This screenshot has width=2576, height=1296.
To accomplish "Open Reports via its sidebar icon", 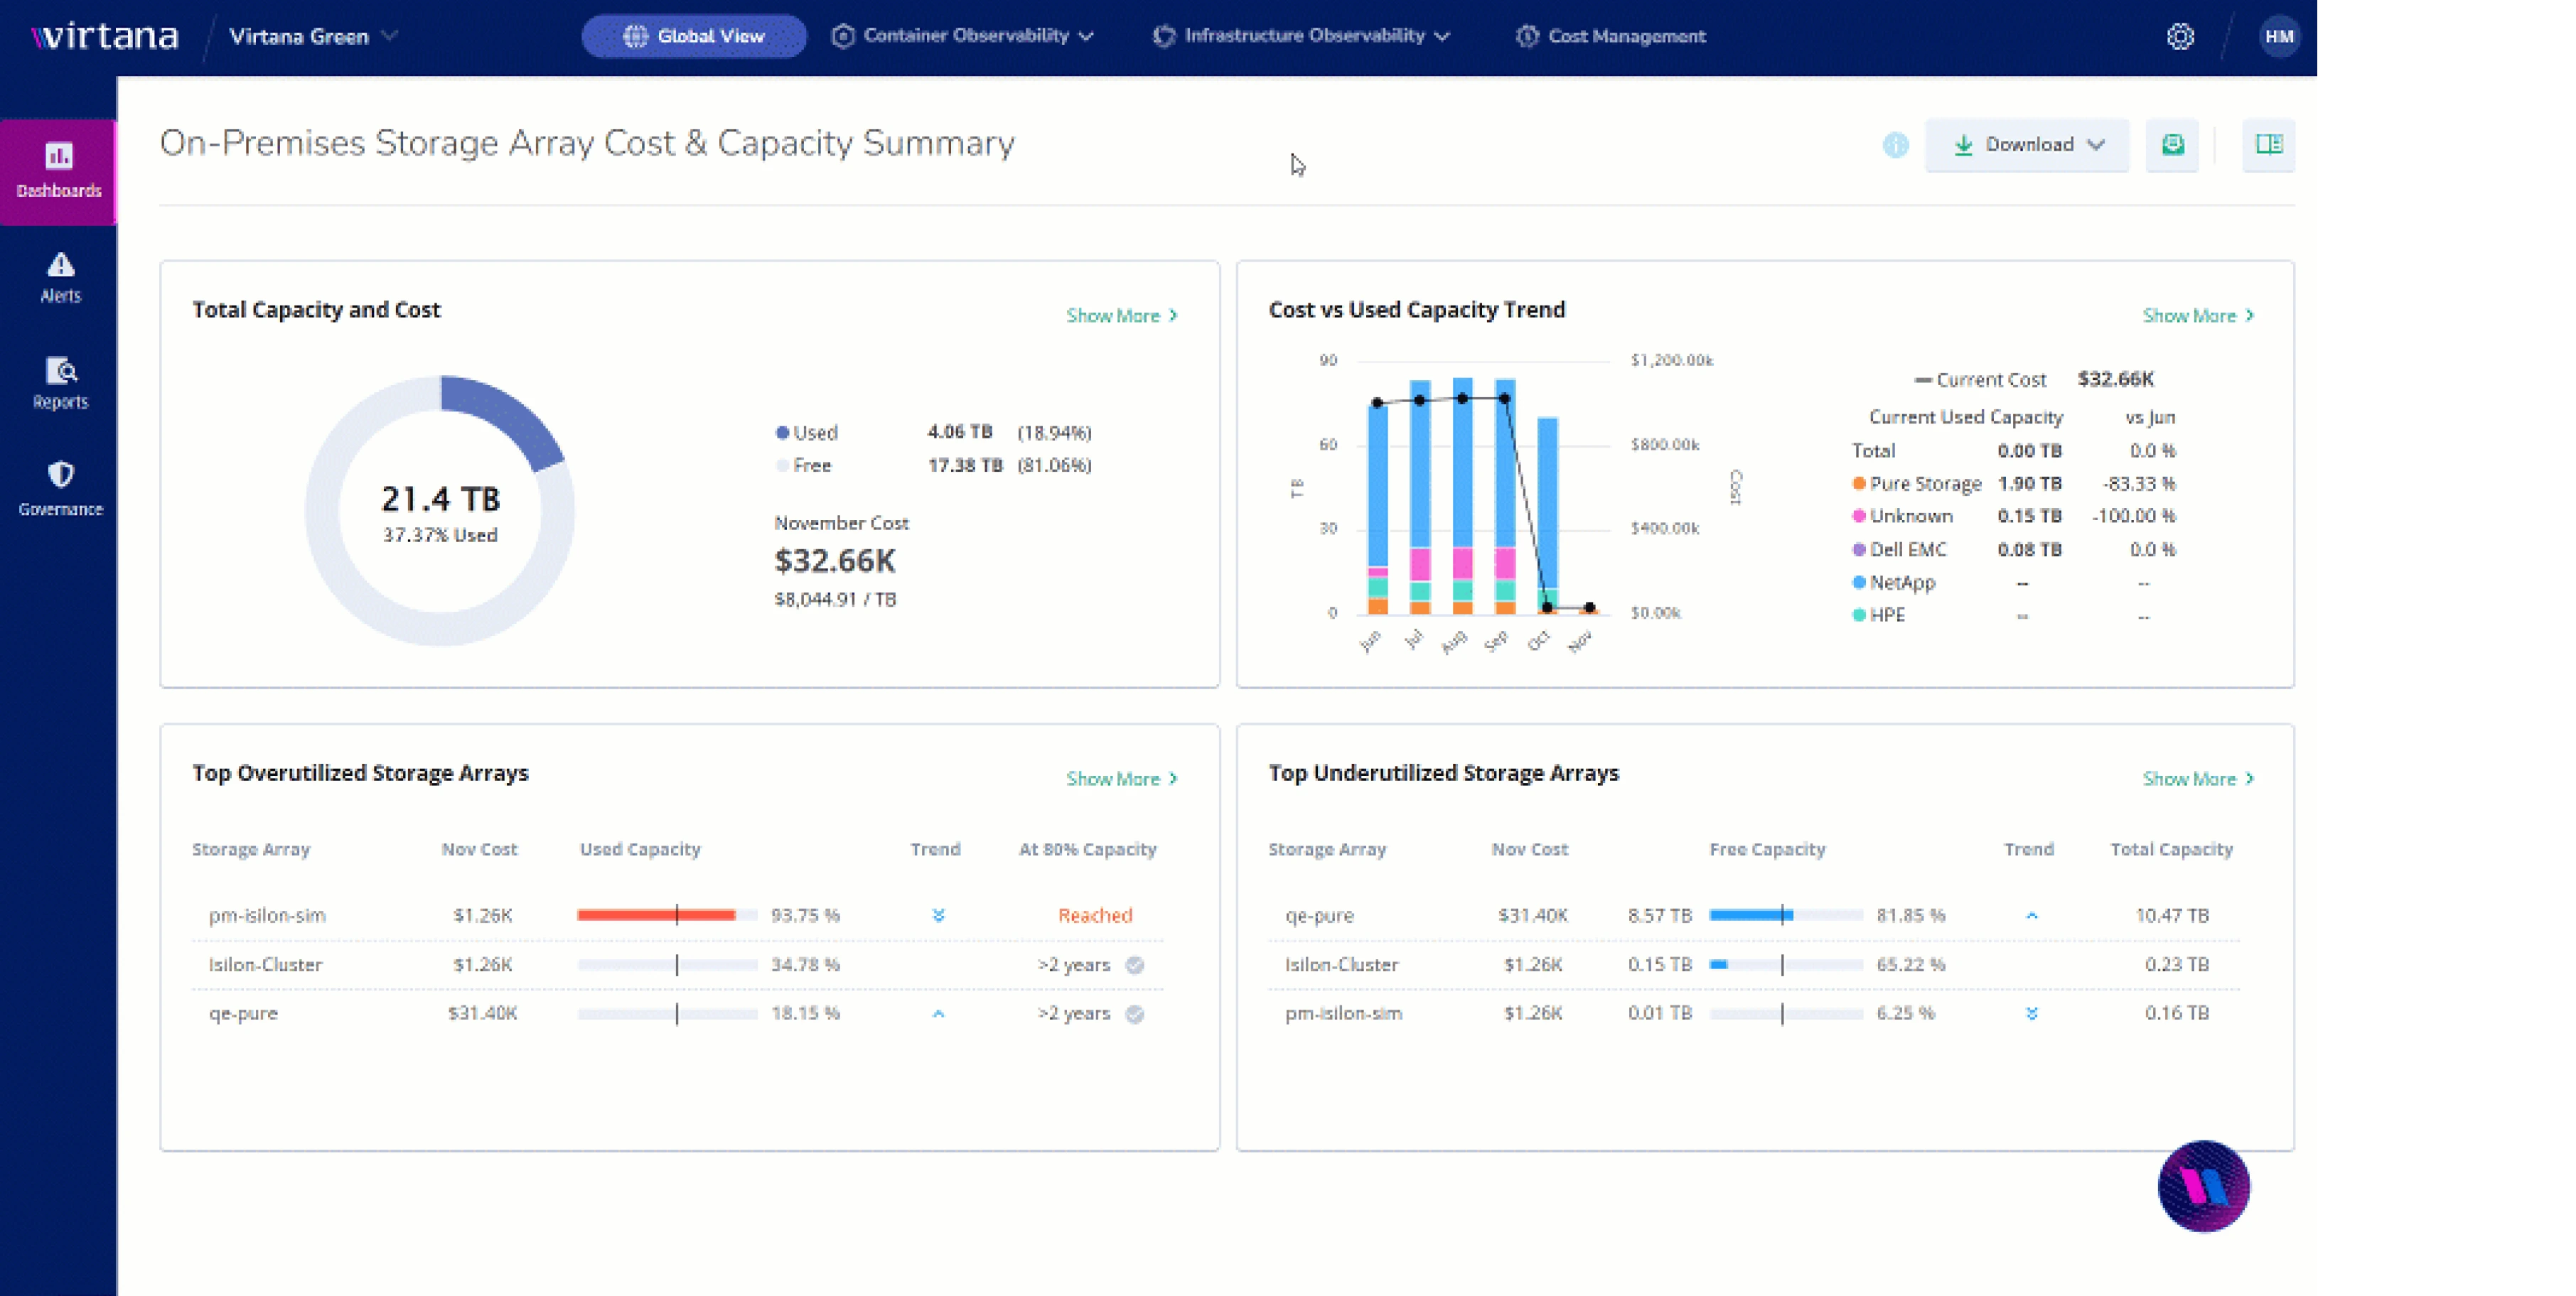I will tap(58, 384).
